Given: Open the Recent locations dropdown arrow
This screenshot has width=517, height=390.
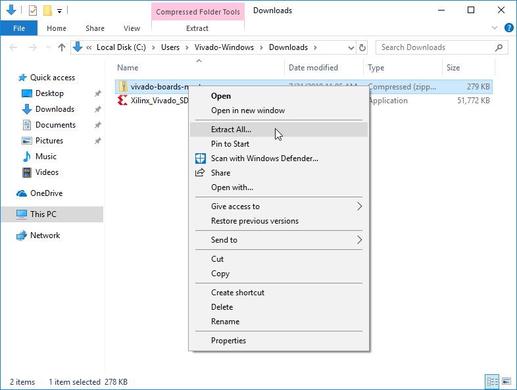Looking at the screenshot, I should point(48,47).
